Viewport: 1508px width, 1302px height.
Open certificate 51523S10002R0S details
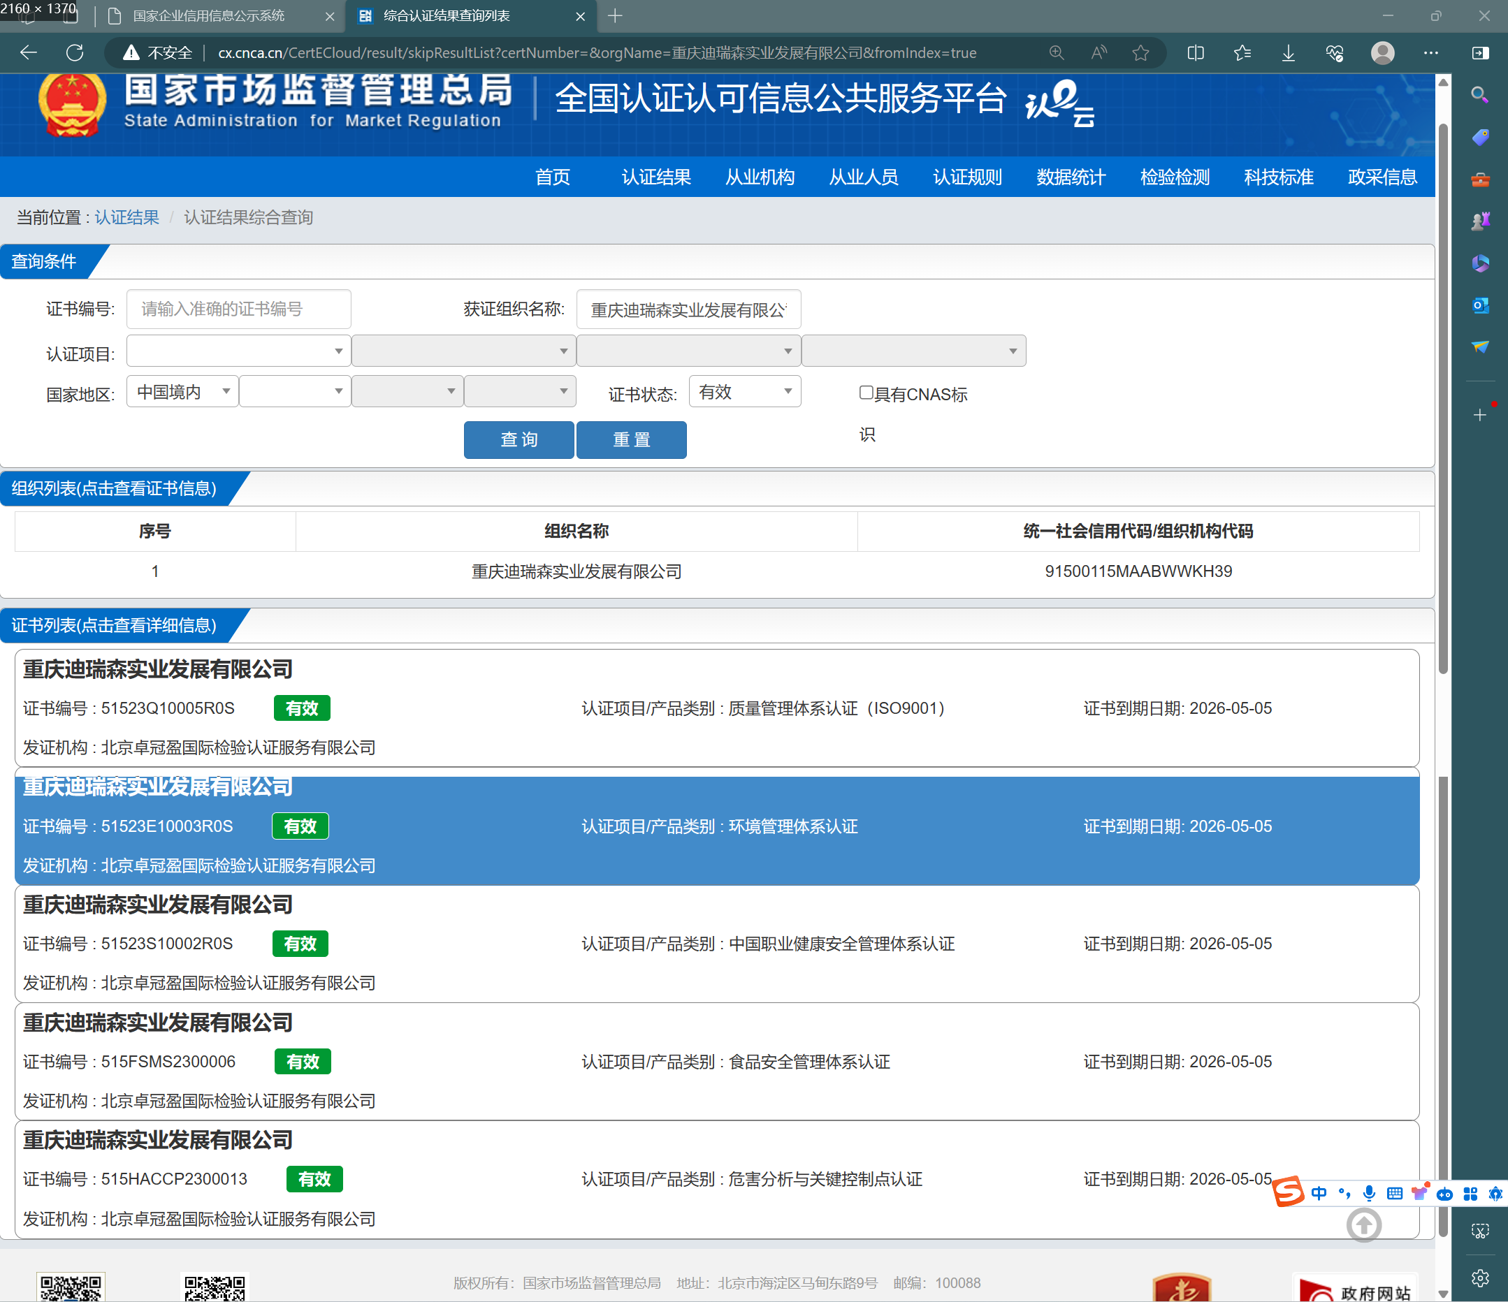click(717, 944)
